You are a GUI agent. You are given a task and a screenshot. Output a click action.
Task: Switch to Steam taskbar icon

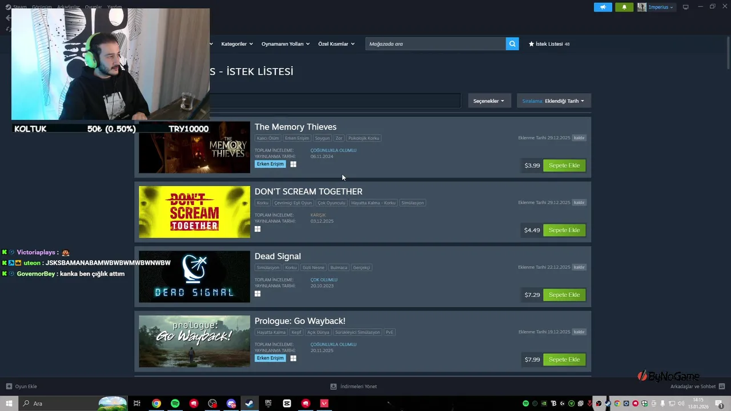coord(250,404)
